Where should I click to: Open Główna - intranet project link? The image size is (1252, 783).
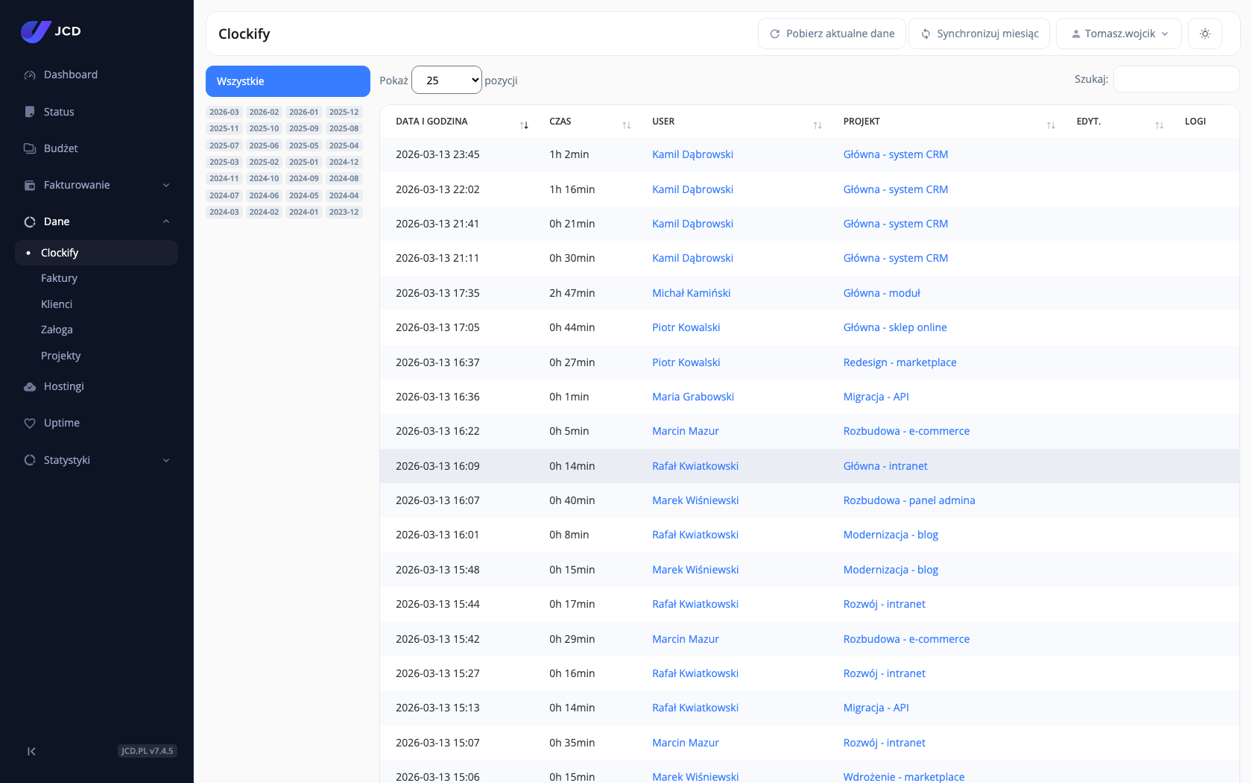click(885, 466)
